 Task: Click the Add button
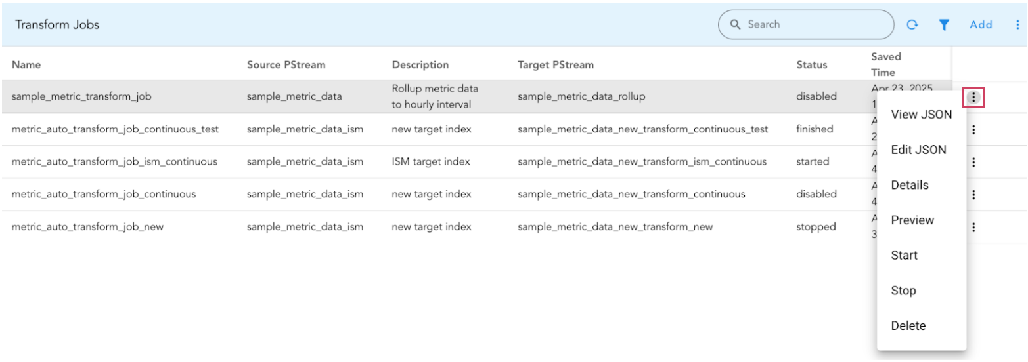[981, 25]
